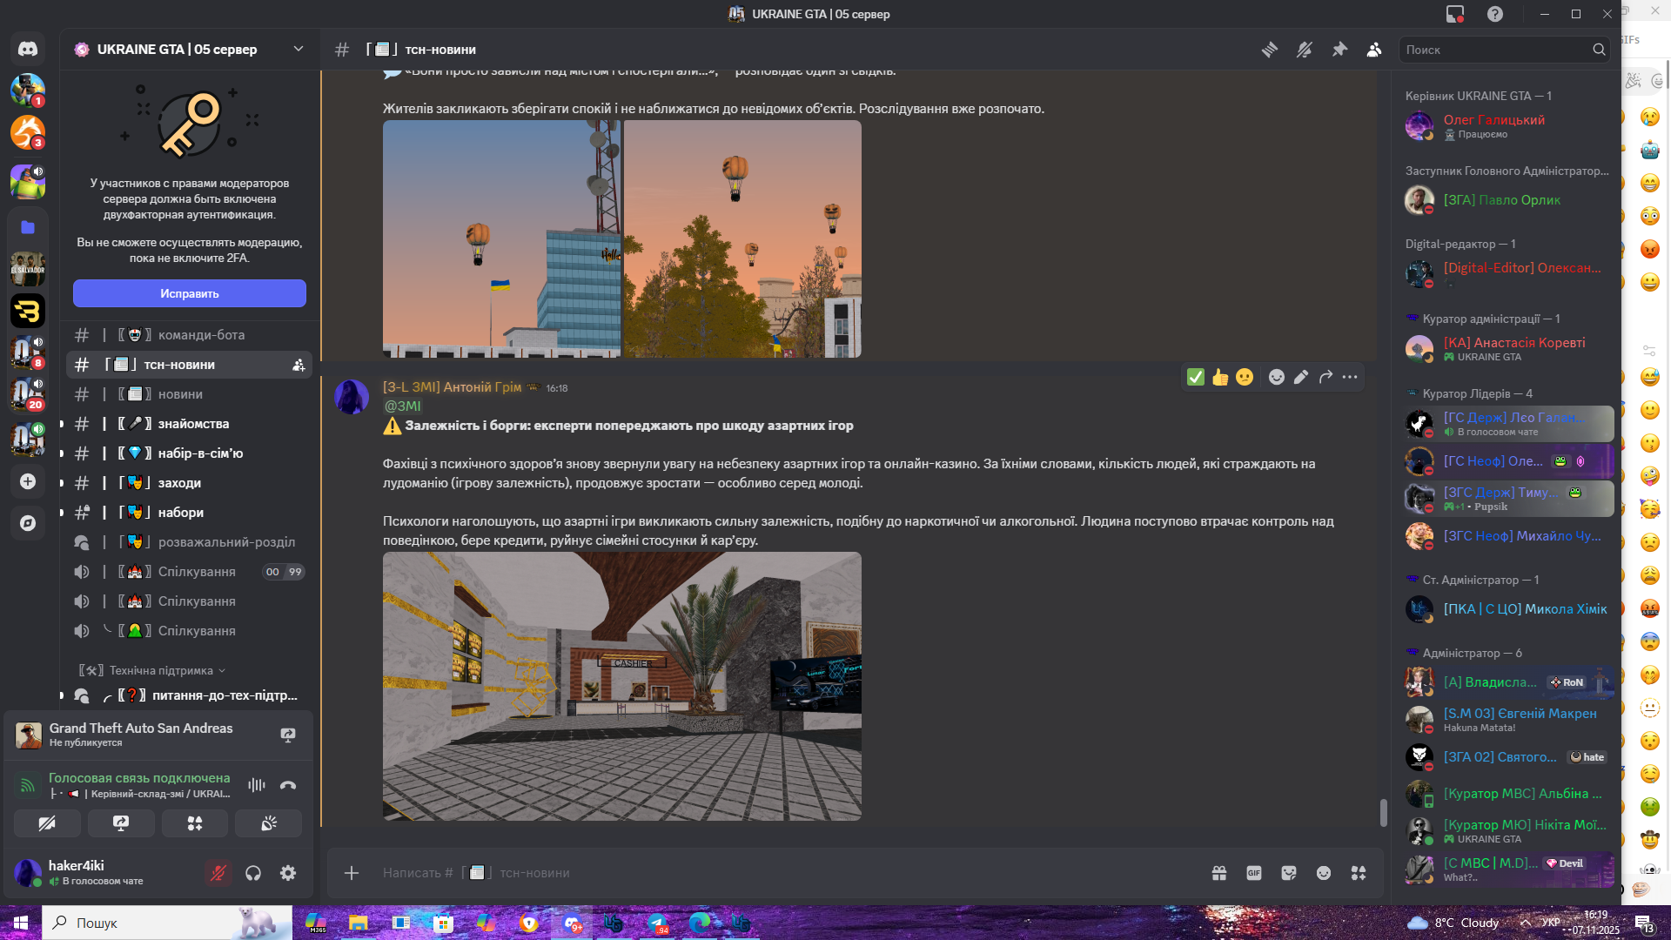Open розважальний-розділ forum channel

point(189,542)
